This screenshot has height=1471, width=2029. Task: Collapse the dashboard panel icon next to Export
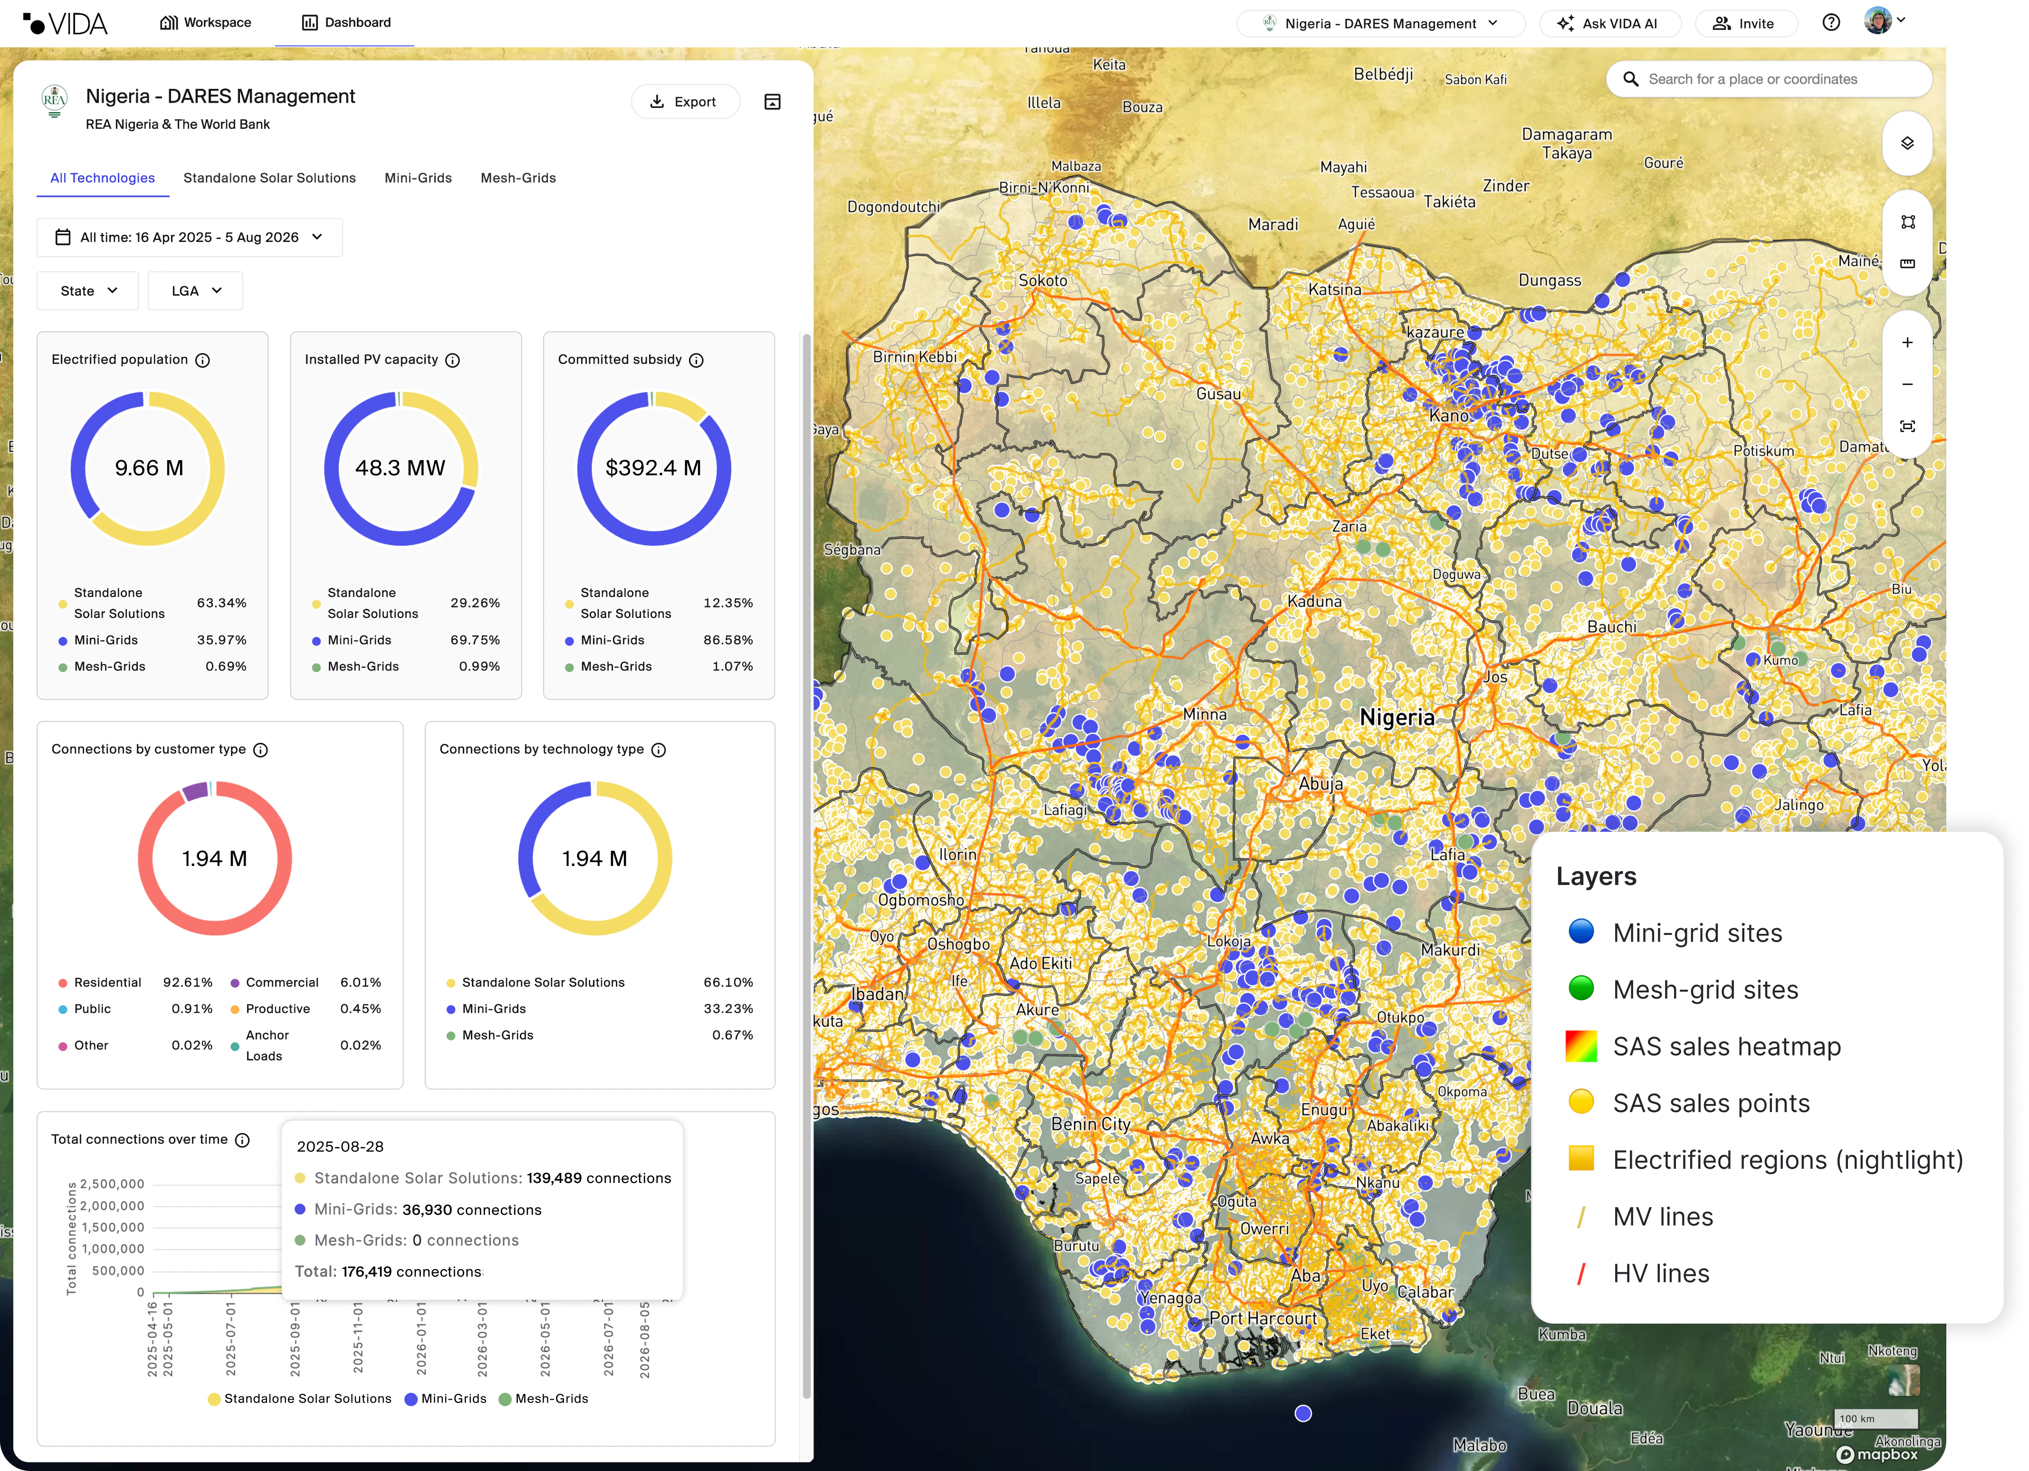pyautogui.click(x=772, y=102)
